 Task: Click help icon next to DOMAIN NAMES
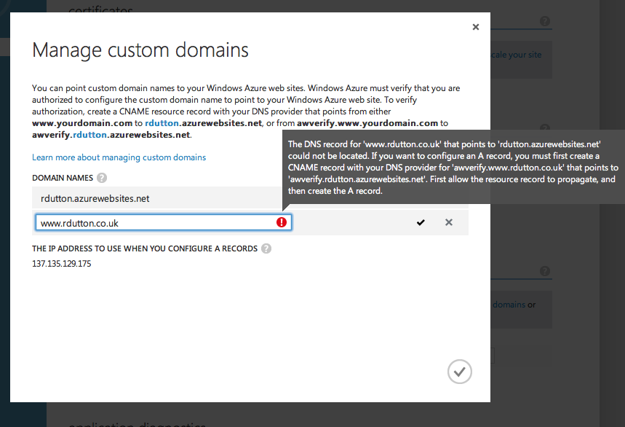(102, 178)
